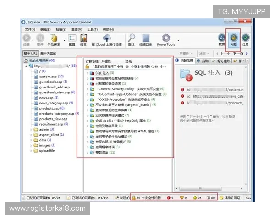275x220 pixels.
Task: Start 手动探索 manual explore tool
Action: coord(54,38)
